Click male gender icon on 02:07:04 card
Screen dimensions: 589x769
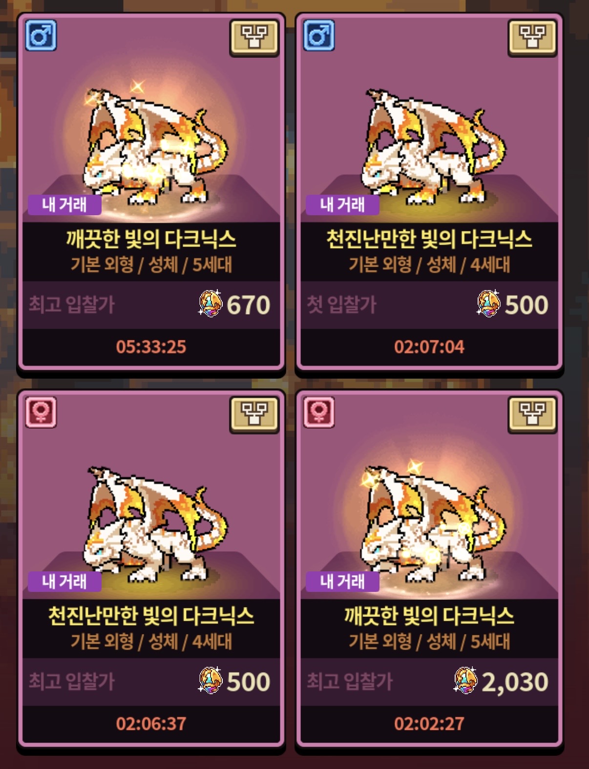[319, 35]
